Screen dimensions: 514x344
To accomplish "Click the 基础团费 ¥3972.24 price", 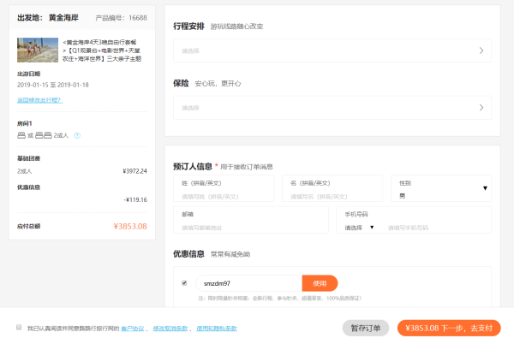I will (x=134, y=171).
